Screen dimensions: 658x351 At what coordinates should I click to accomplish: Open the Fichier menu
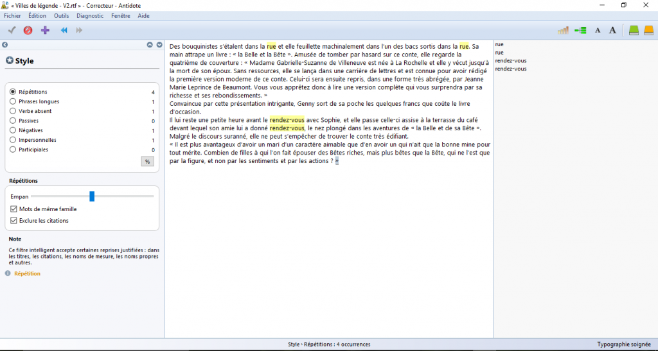[12, 16]
